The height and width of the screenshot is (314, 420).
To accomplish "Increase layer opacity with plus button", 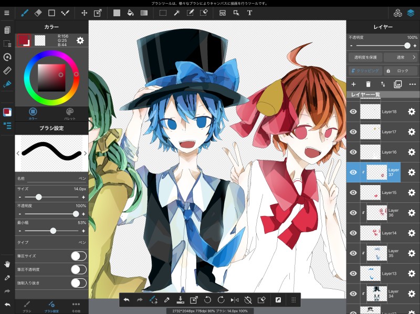I will coord(415,46).
